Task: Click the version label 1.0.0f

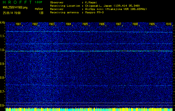Action: click(38, 2)
